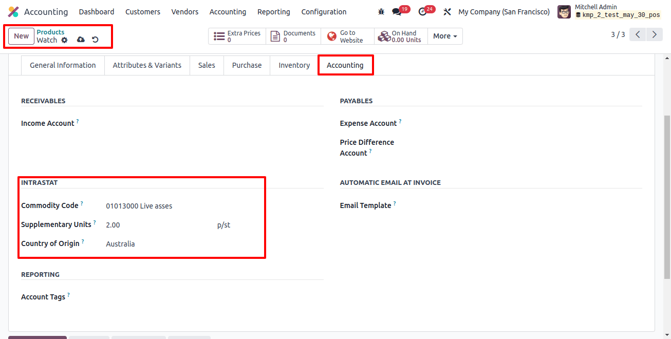This screenshot has width=671, height=339.
Task: Click the Extra Prices stat button
Action: [237, 36]
